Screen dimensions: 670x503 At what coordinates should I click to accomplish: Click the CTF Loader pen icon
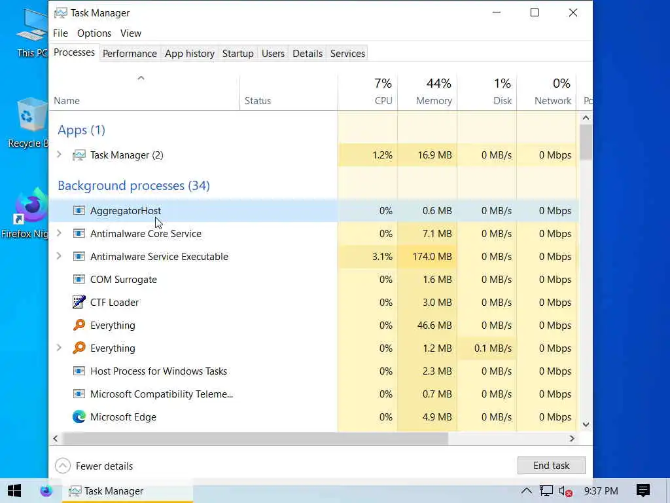(79, 302)
